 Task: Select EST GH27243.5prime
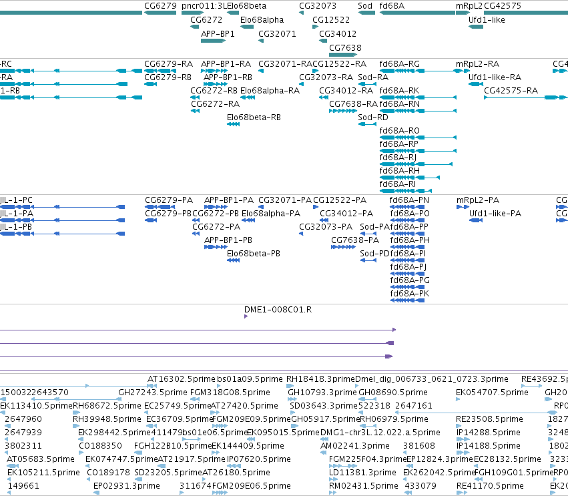click(120, 399)
